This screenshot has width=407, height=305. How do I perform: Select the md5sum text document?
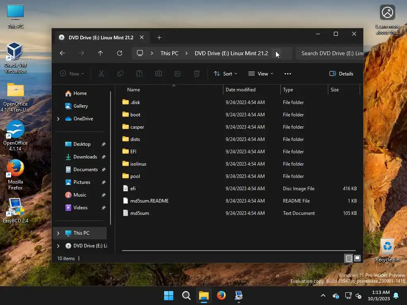click(240, 213)
